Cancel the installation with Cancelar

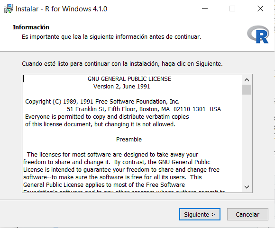247,214
